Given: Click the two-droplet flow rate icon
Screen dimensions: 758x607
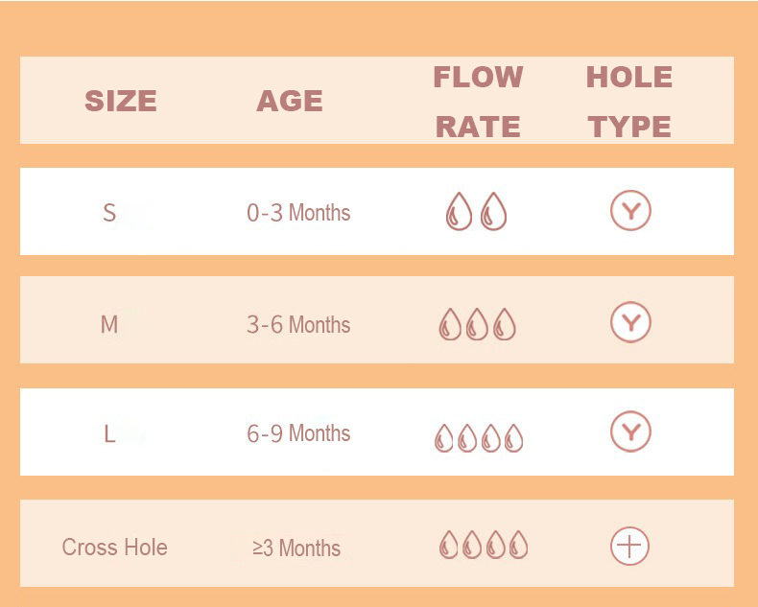Looking at the screenshot, I should click(x=476, y=211).
